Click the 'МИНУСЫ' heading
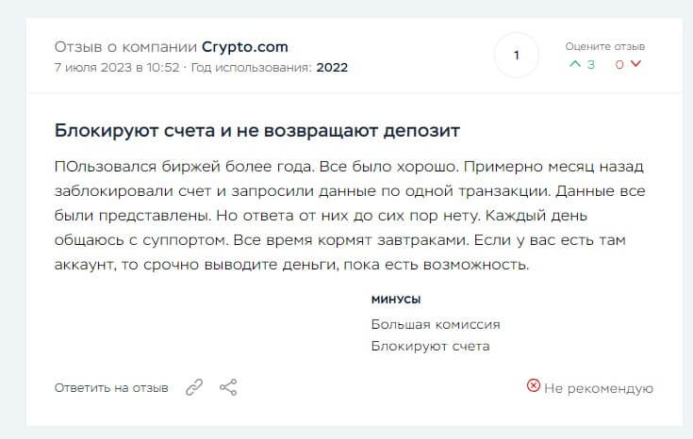Viewport: 693px width, 439px height. point(396,300)
